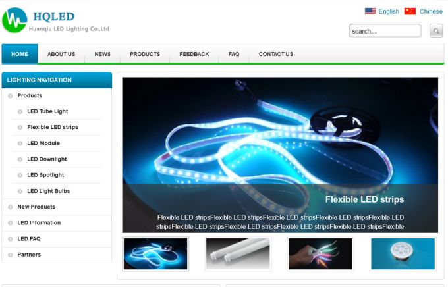Select LED Downlight in sidebar
448x287 pixels.
(47, 159)
